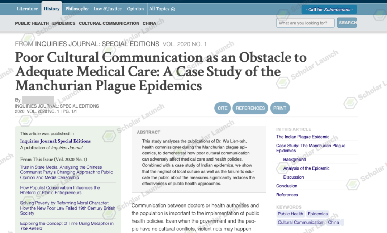Open the EPIDEMICS topic link in subheader
This screenshot has height=233, width=387.
[64, 23]
